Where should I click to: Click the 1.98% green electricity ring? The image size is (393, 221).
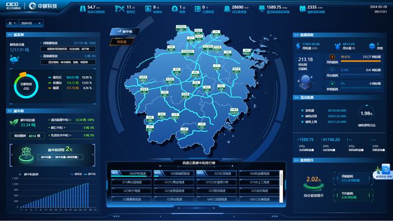pos(366,113)
